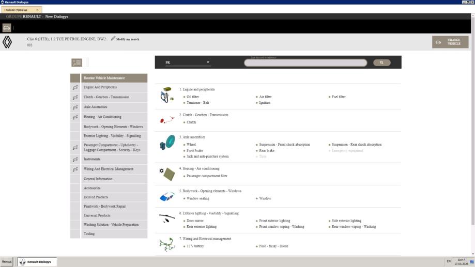The height and width of the screenshot is (267, 475).
Task: Click the icon beside Heating - Air Conditioning
Action: pyautogui.click(x=75, y=117)
